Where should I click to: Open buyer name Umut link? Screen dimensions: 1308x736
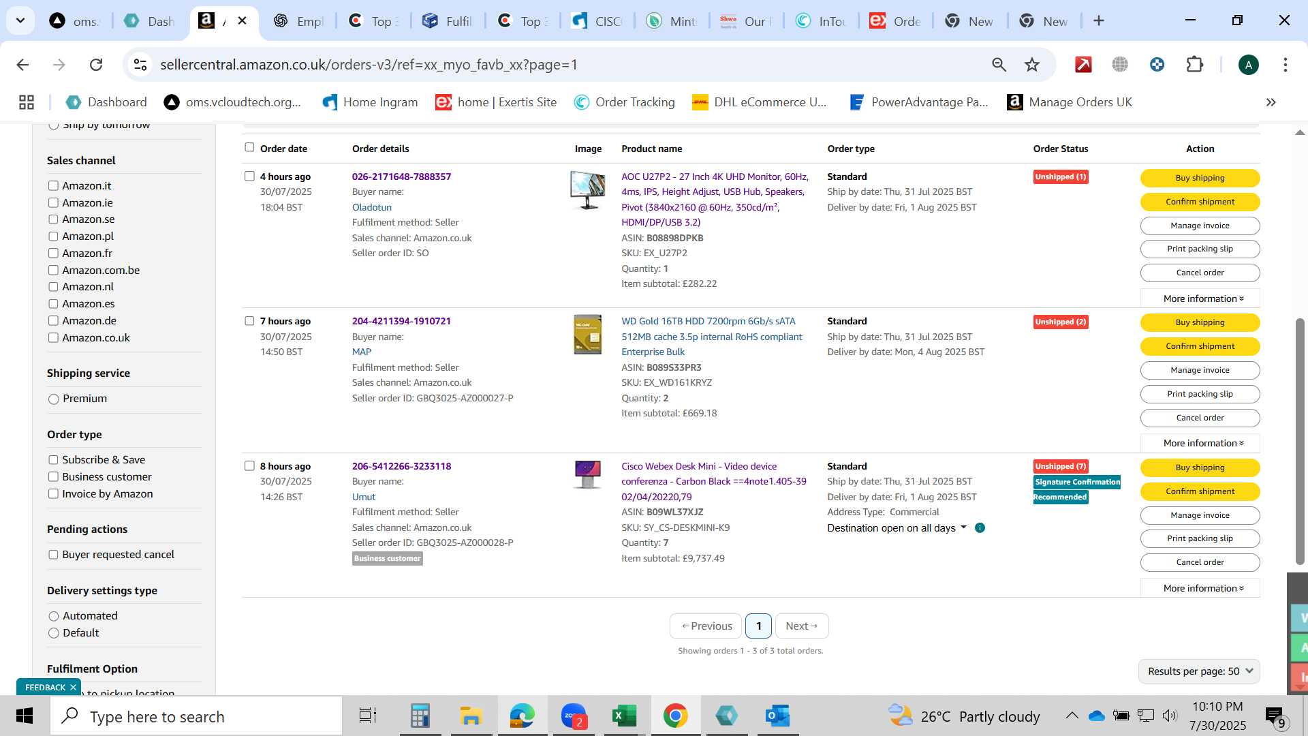point(364,497)
